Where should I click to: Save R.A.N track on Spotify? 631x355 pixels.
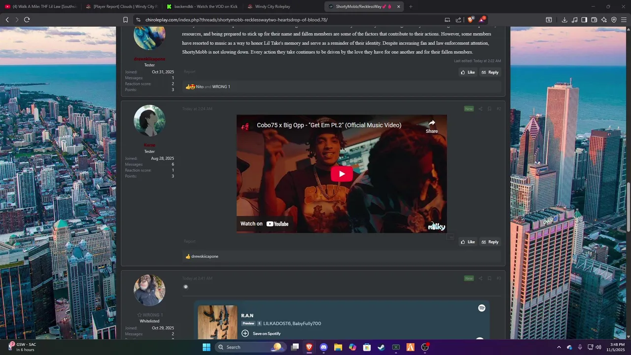tap(261, 334)
